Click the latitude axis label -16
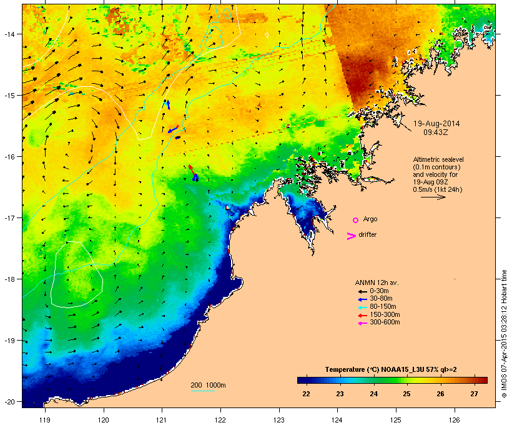 (x=9, y=156)
